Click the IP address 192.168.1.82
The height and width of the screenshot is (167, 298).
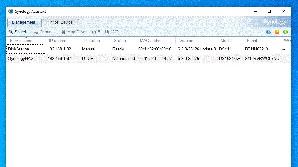tap(59, 59)
